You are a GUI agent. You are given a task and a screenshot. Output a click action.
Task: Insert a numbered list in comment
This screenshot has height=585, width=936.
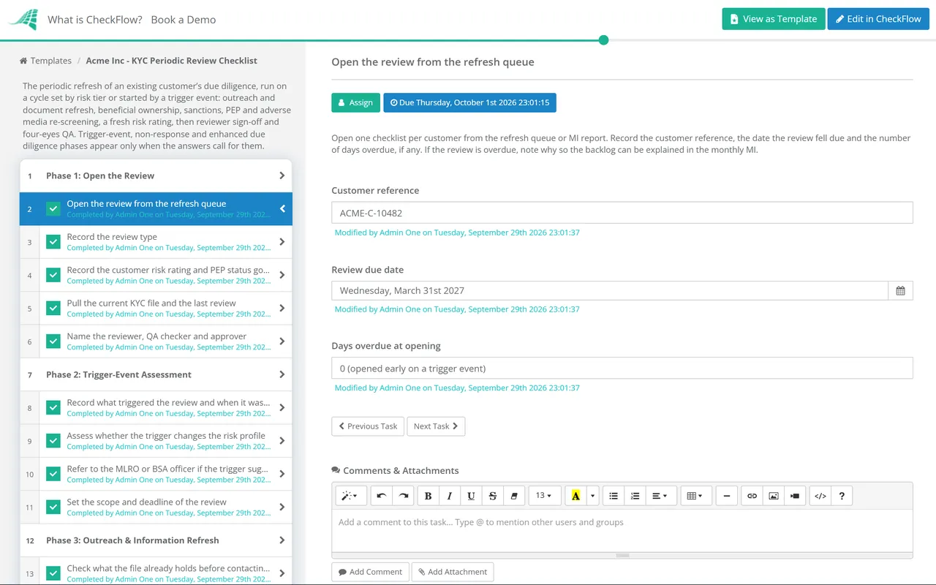click(x=635, y=496)
